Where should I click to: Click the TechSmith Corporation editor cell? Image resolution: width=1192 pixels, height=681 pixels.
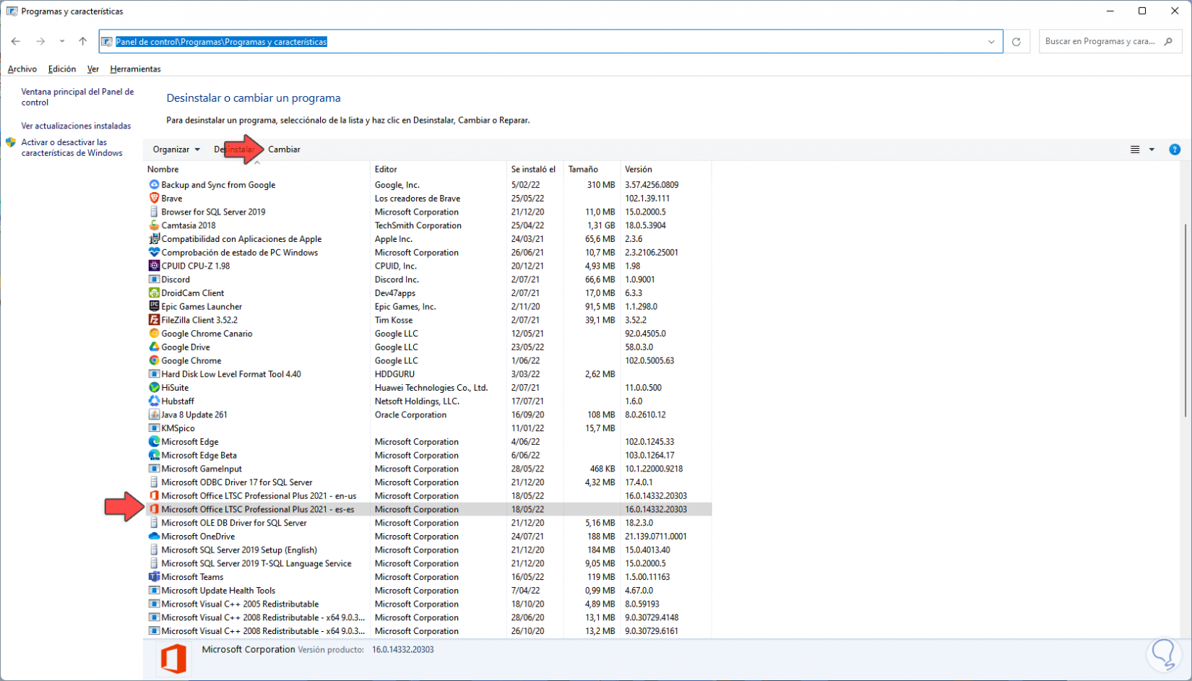coord(418,225)
